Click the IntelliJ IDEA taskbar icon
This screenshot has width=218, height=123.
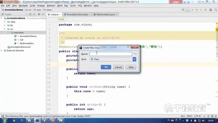[x=37, y=120]
